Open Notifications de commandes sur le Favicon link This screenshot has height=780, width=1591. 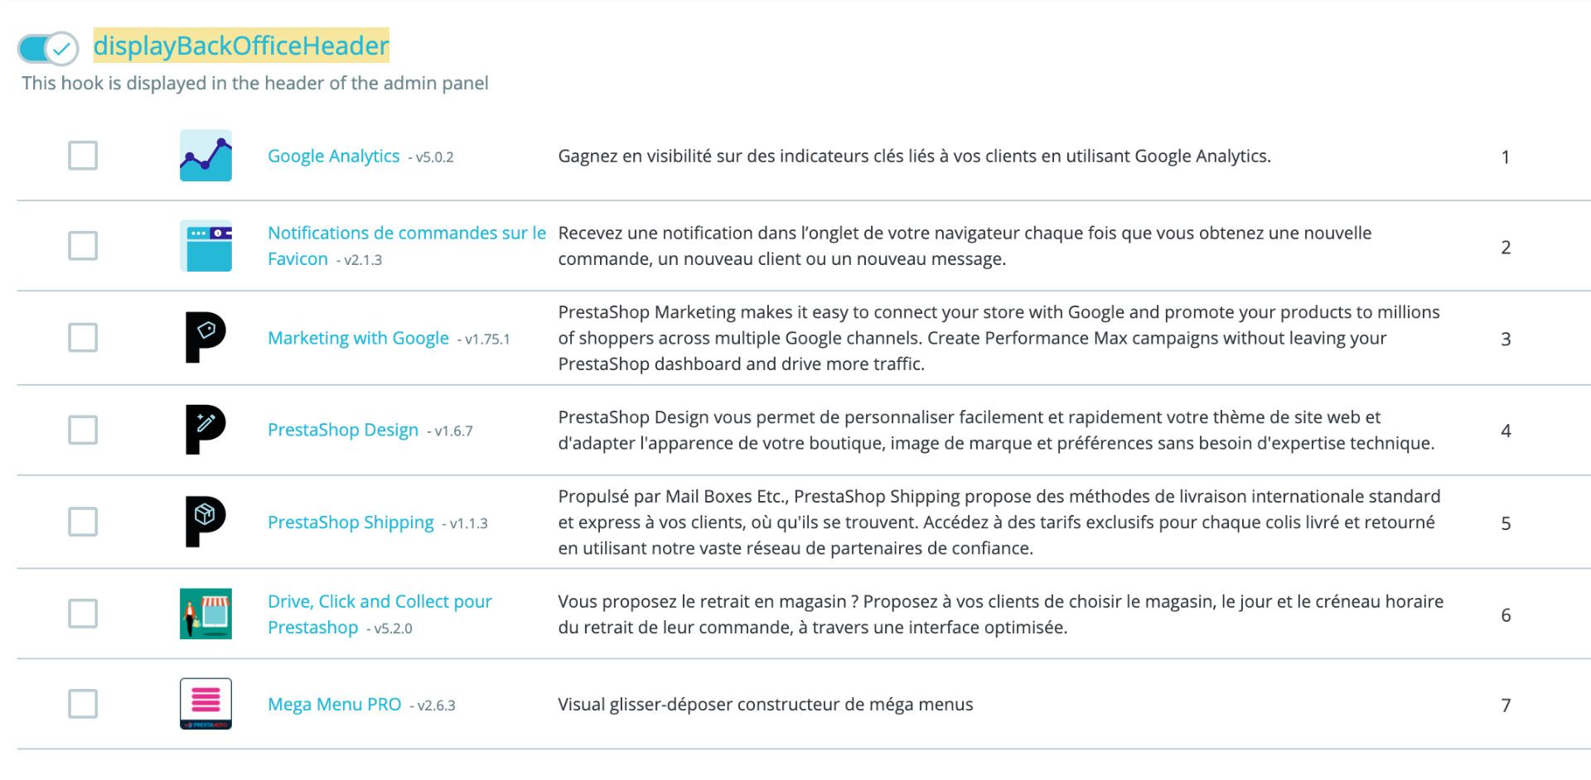[x=407, y=246]
